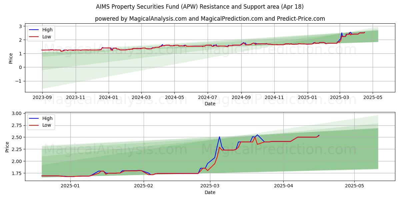
Task: Click 'High' in the bottom chart legend
Action: pos(47,118)
